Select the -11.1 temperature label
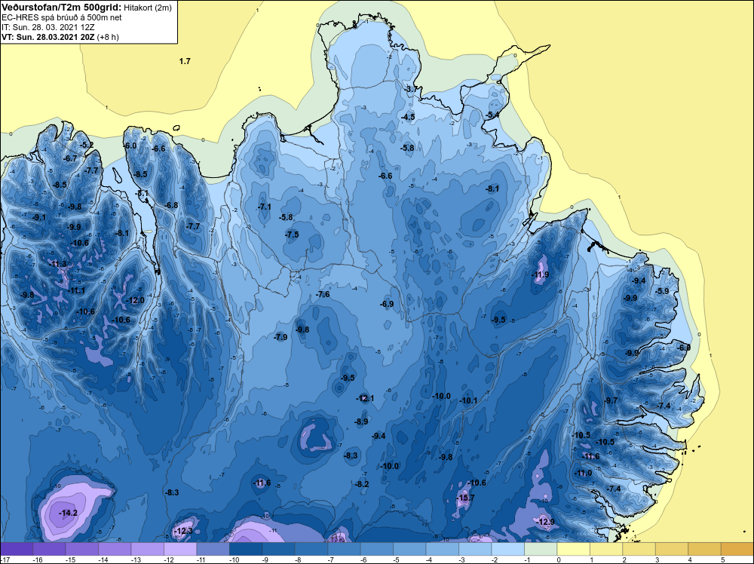This screenshot has width=754, height=564. (76, 290)
